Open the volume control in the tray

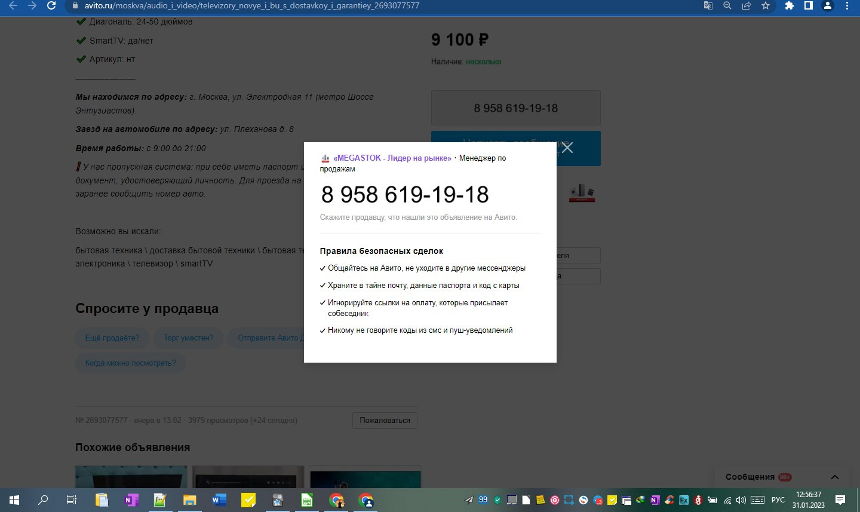741,500
